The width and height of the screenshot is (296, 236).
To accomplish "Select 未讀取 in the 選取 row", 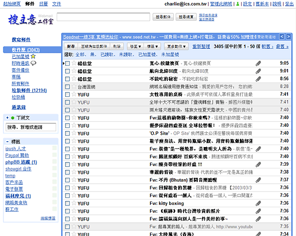I will coord(125,54).
